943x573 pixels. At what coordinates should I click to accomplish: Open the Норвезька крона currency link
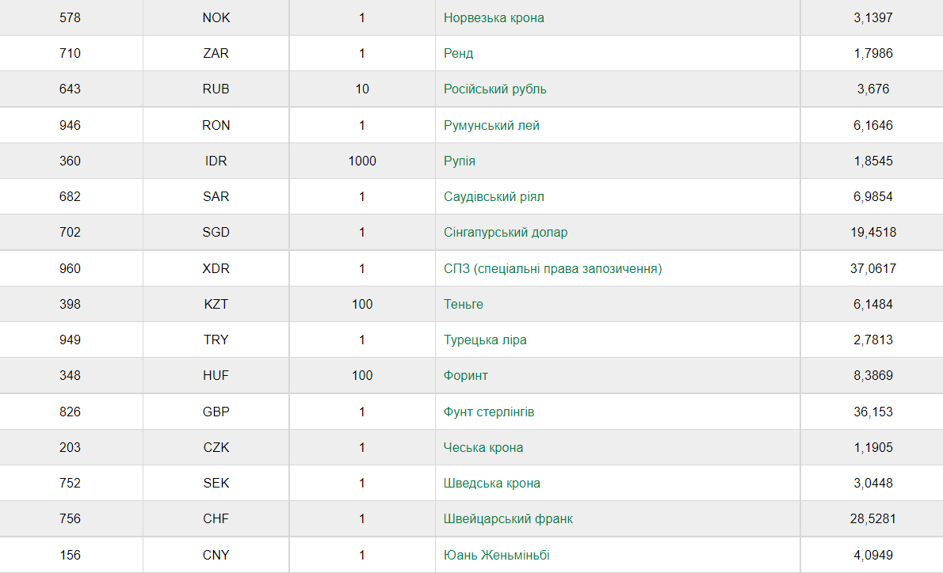pyautogui.click(x=494, y=17)
